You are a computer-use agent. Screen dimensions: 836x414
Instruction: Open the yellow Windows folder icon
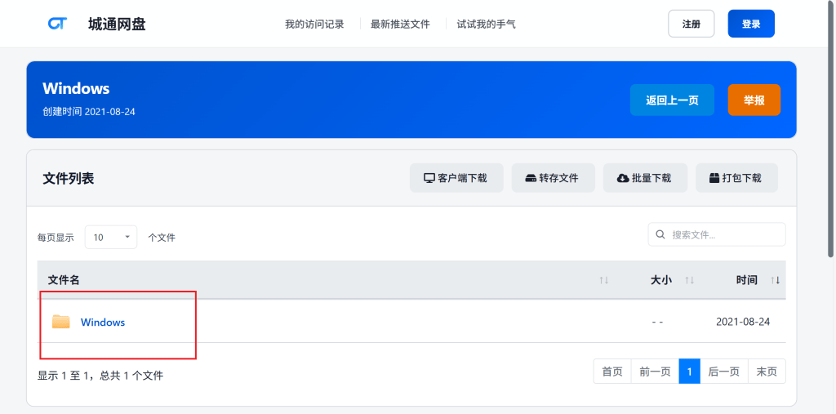(61, 322)
